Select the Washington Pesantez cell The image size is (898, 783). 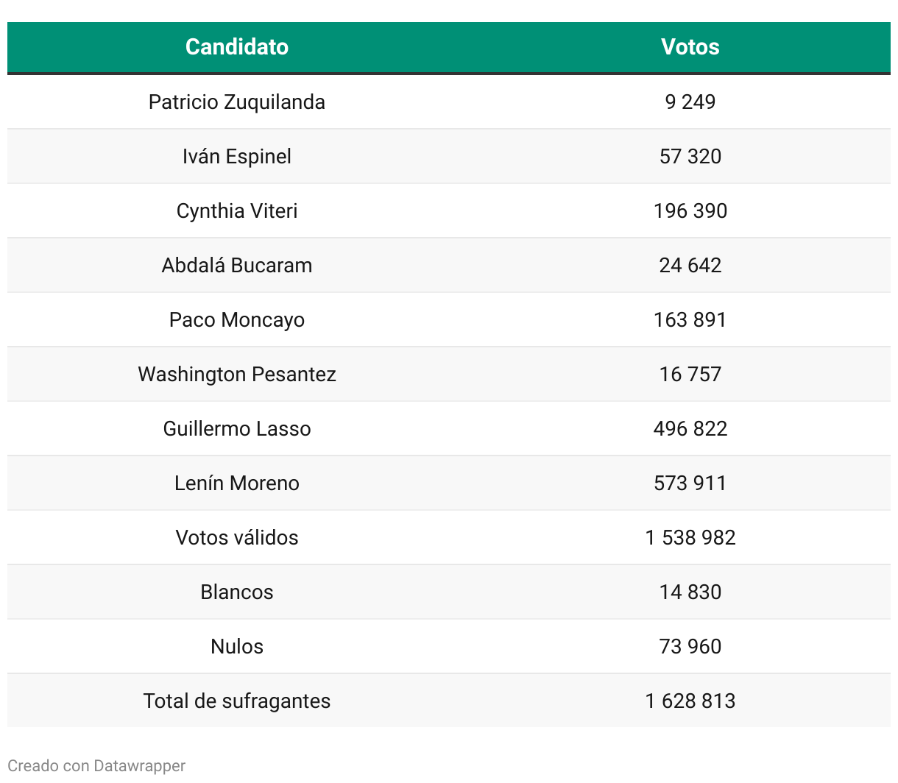coord(237,374)
